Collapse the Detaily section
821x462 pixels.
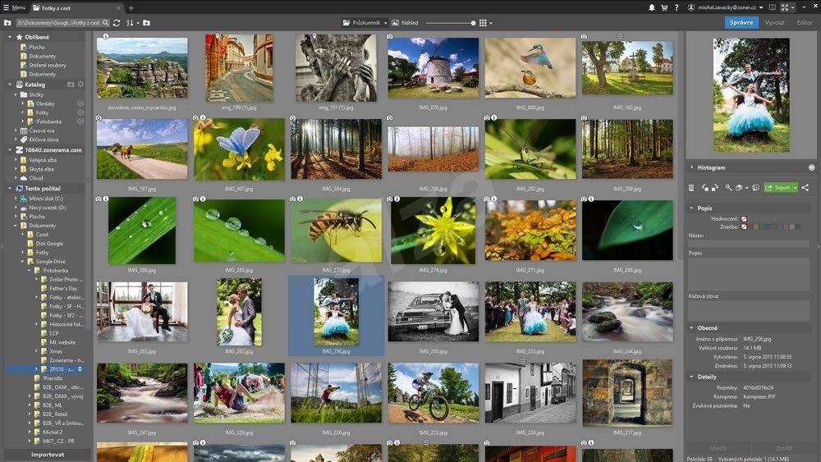tap(691, 377)
